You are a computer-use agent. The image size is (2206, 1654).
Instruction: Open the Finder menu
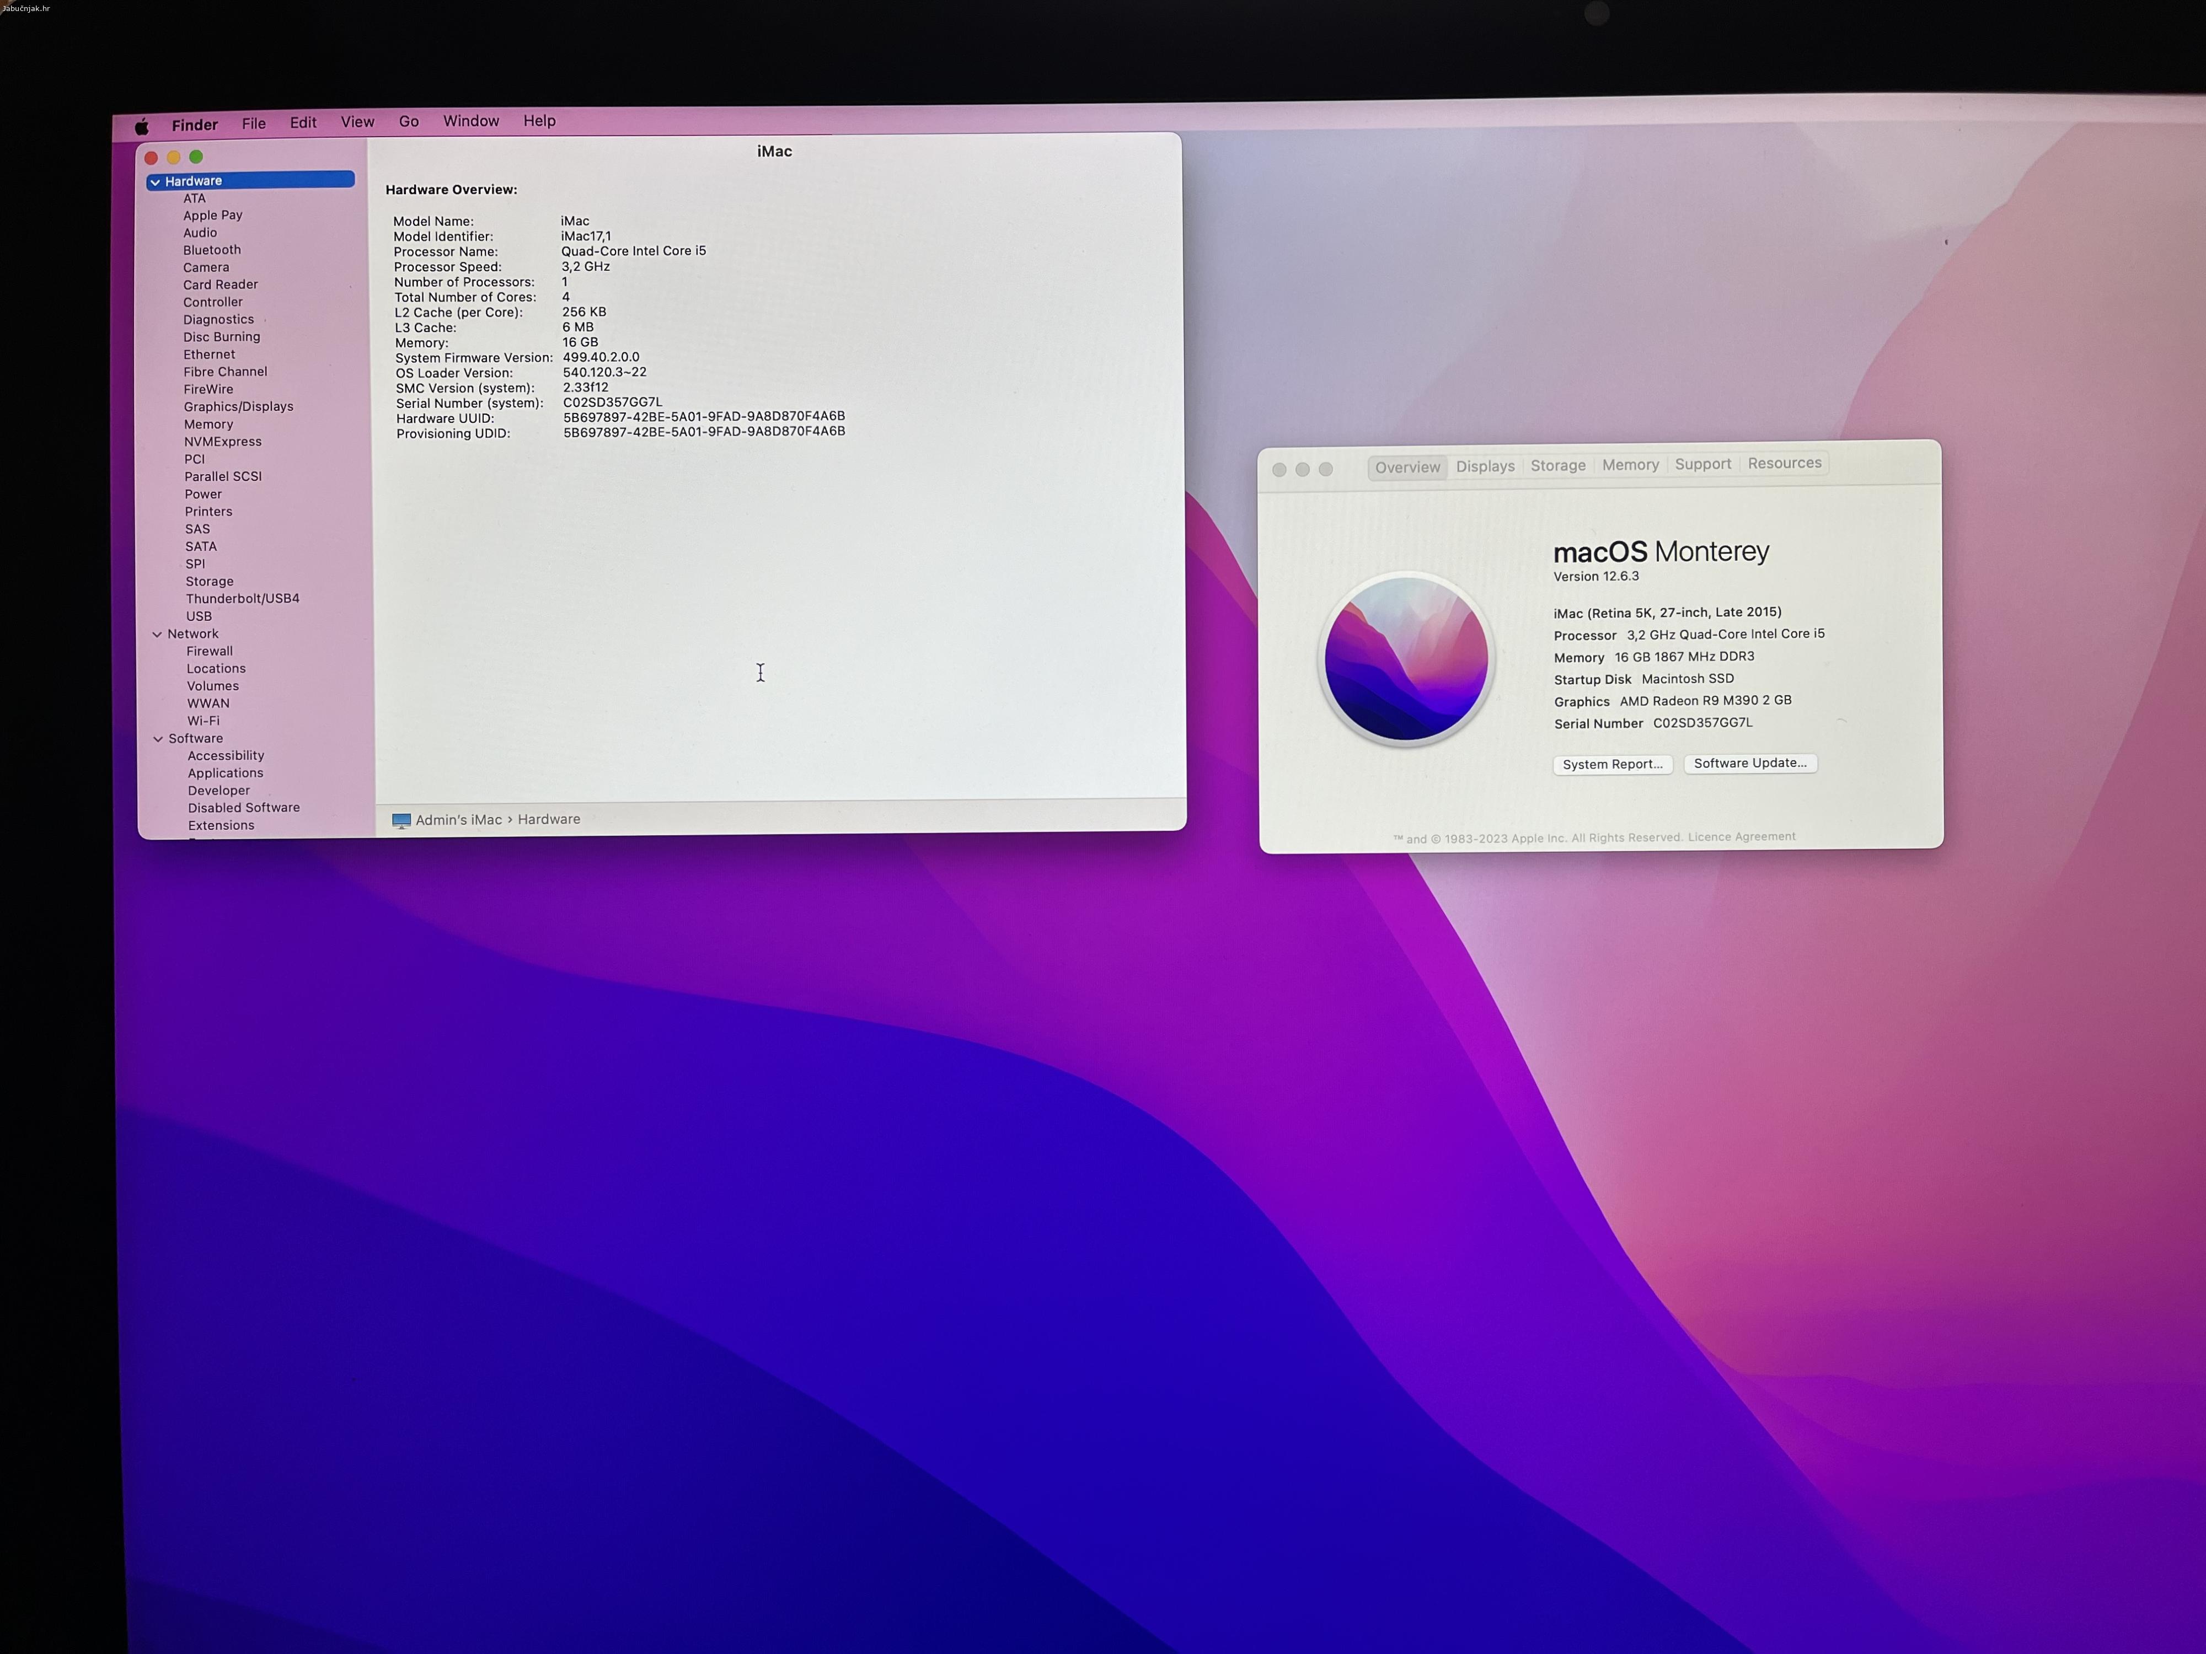(195, 125)
